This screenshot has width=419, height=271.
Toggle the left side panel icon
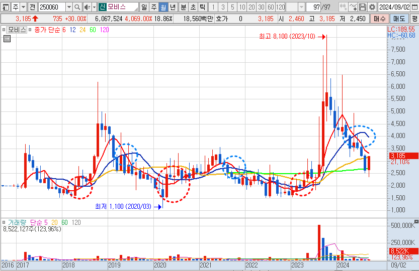click(6, 7)
